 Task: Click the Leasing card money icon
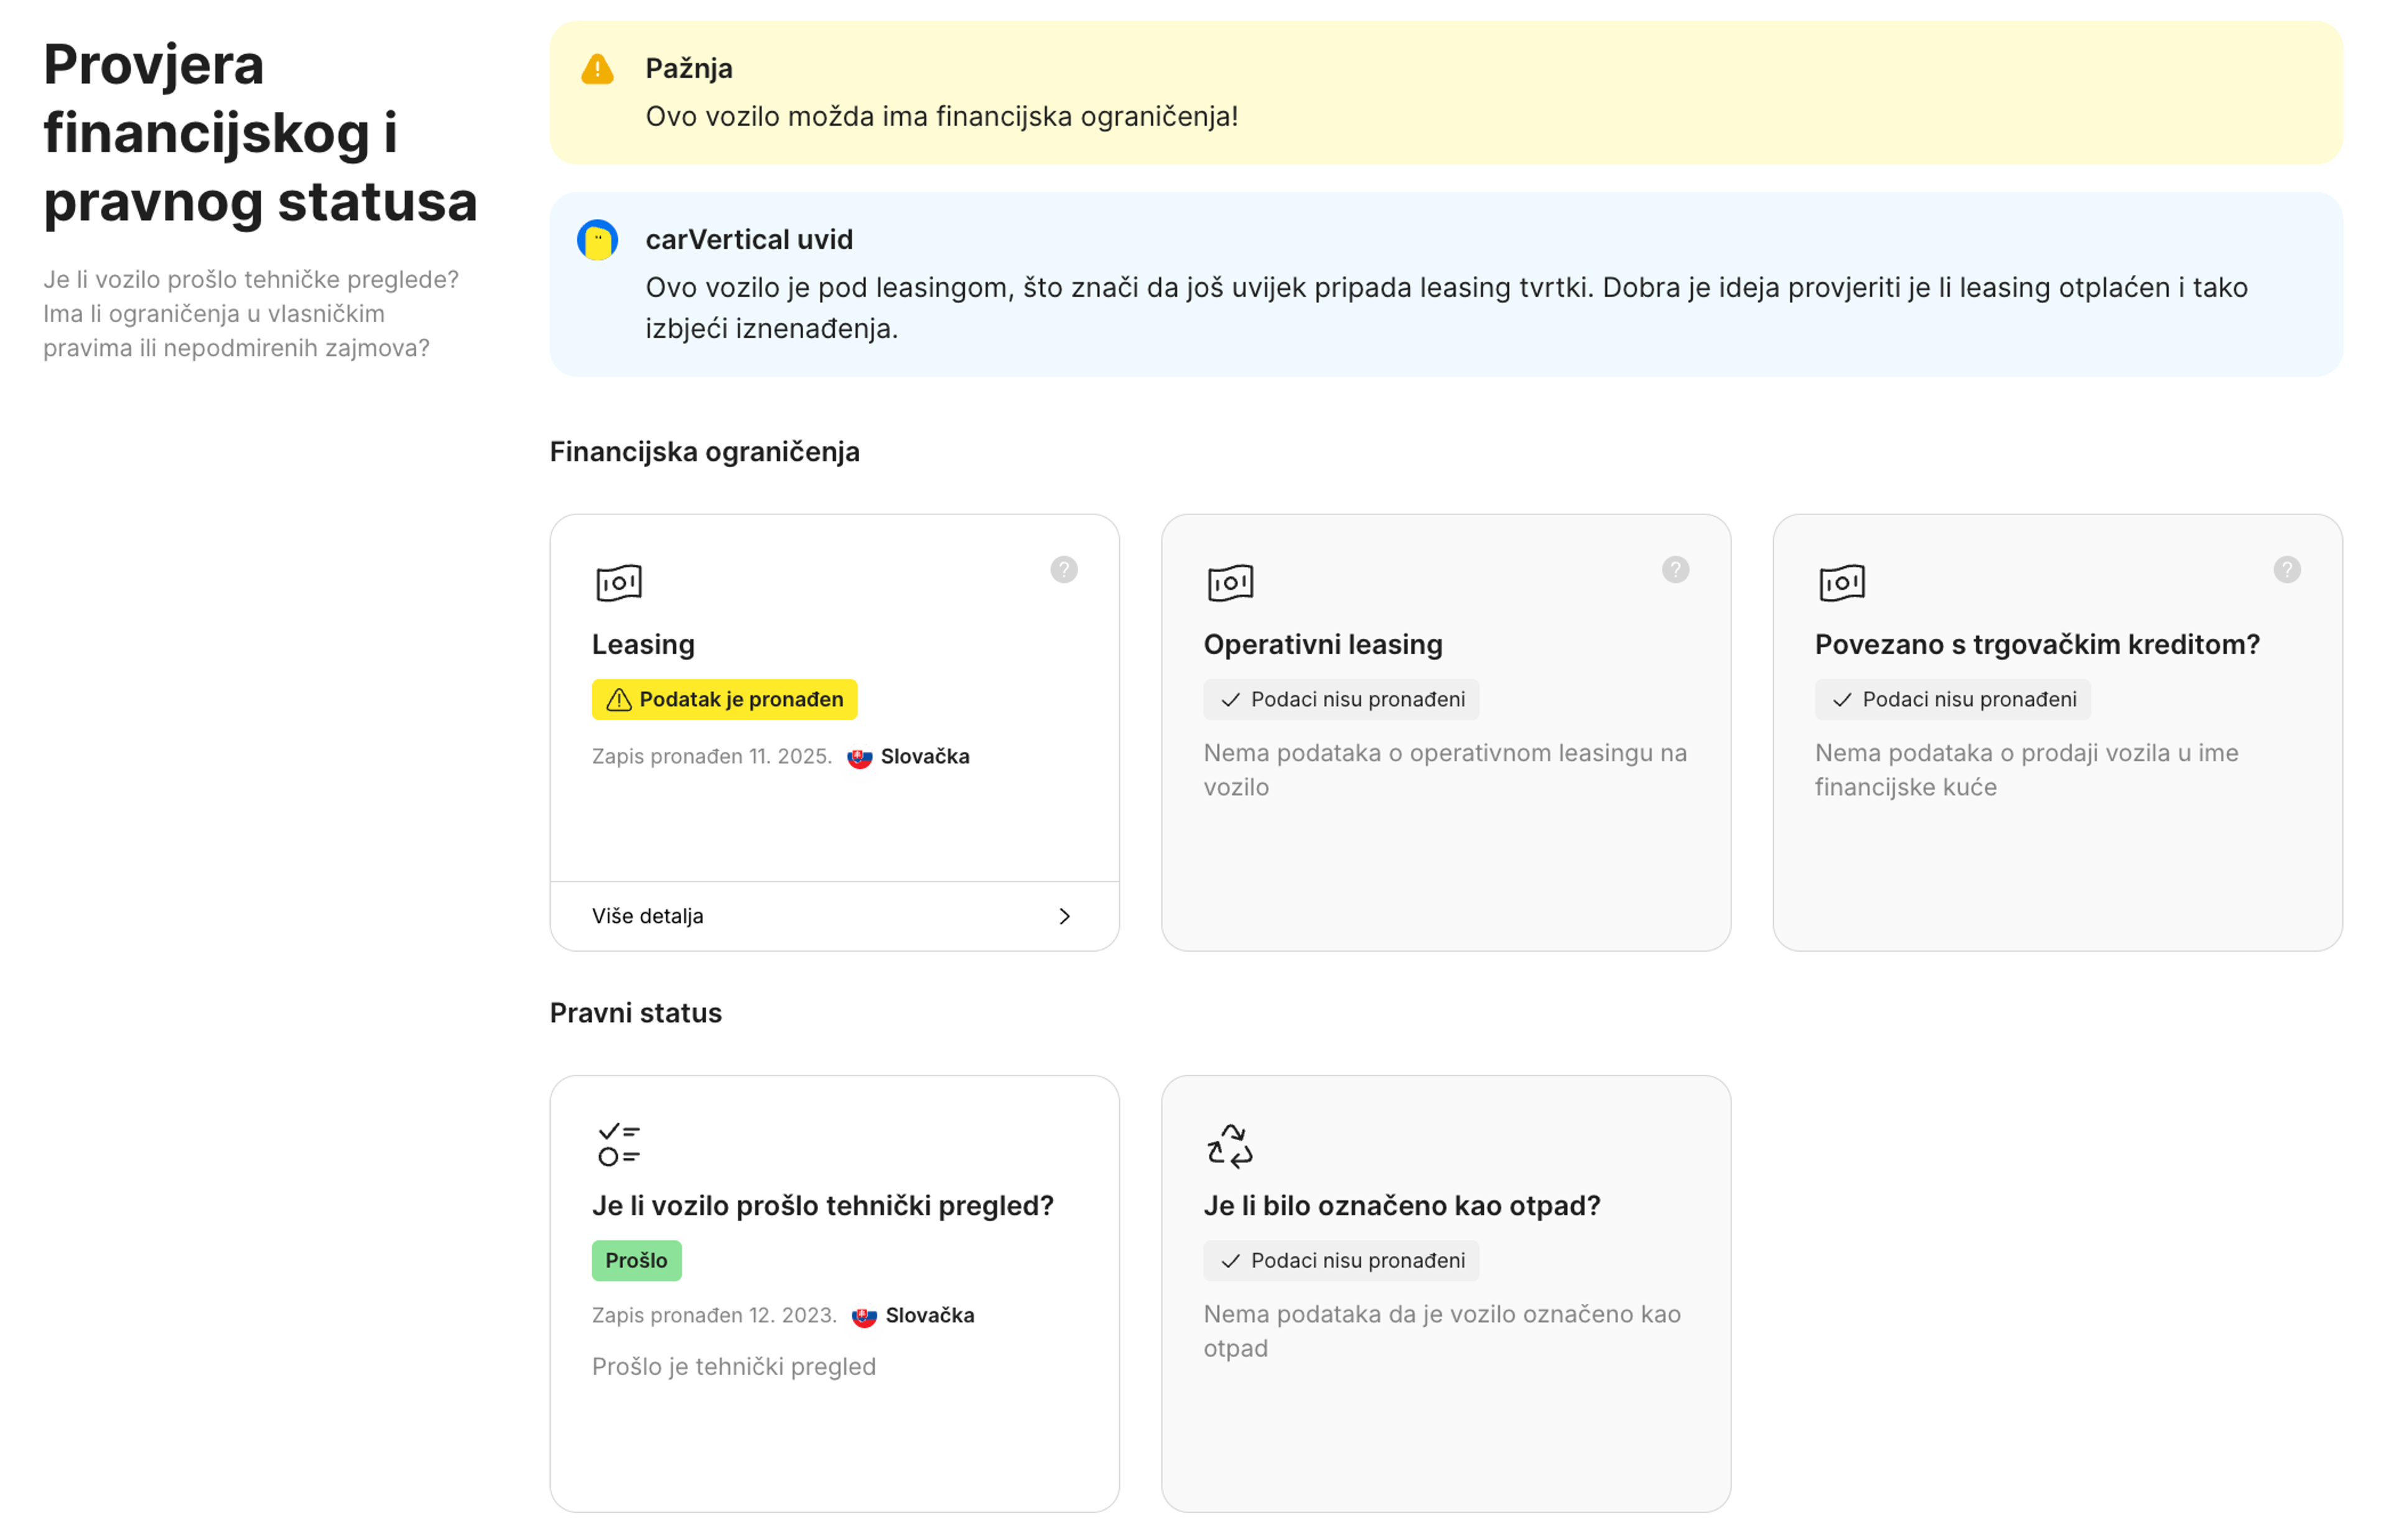619,583
